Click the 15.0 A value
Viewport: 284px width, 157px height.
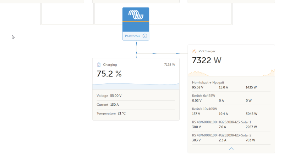pos(223,87)
